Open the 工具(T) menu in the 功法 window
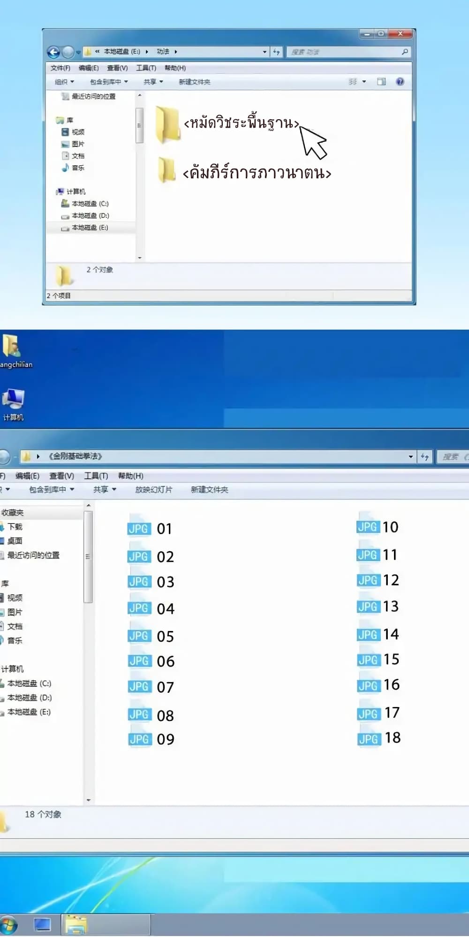Image resolution: width=469 pixels, height=937 pixels. (146, 68)
